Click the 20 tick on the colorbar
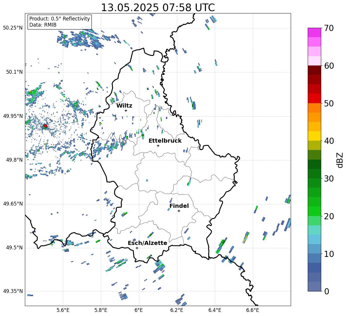Viewport: 347px width, 316px height. pos(329,216)
